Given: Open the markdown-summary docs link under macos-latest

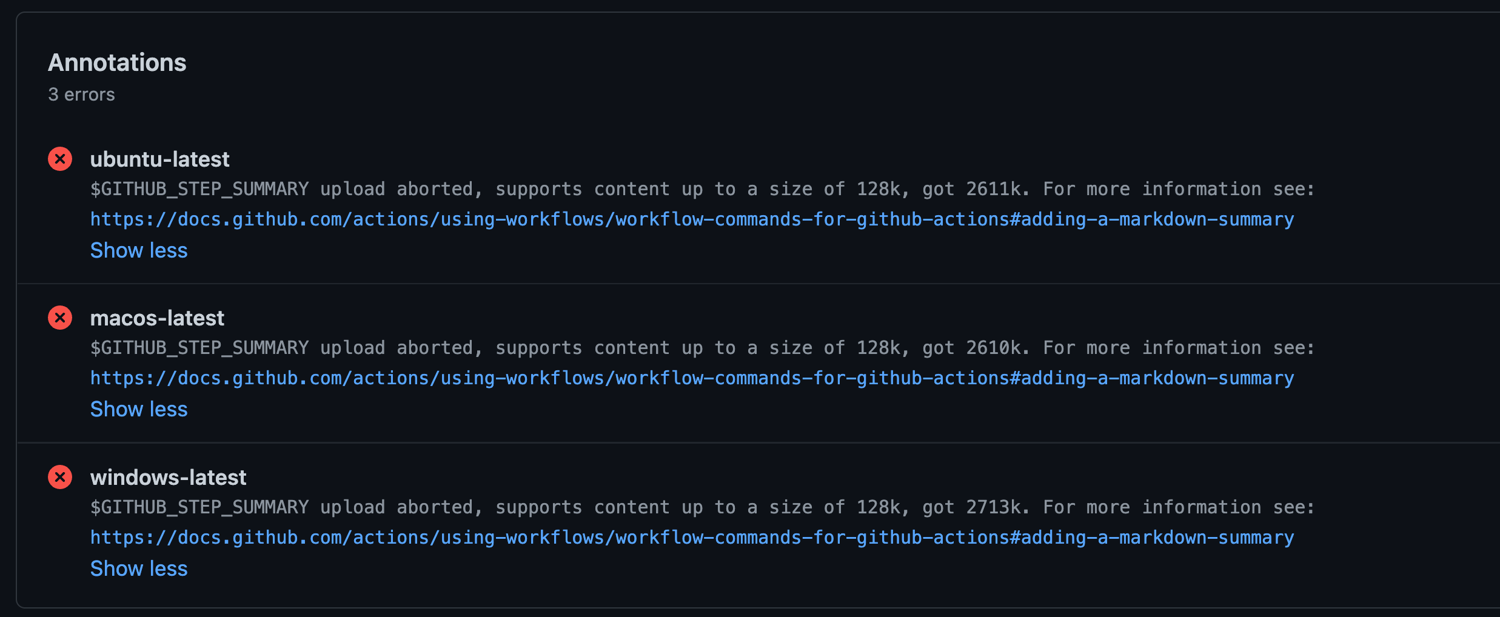Looking at the screenshot, I should (x=691, y=378).
